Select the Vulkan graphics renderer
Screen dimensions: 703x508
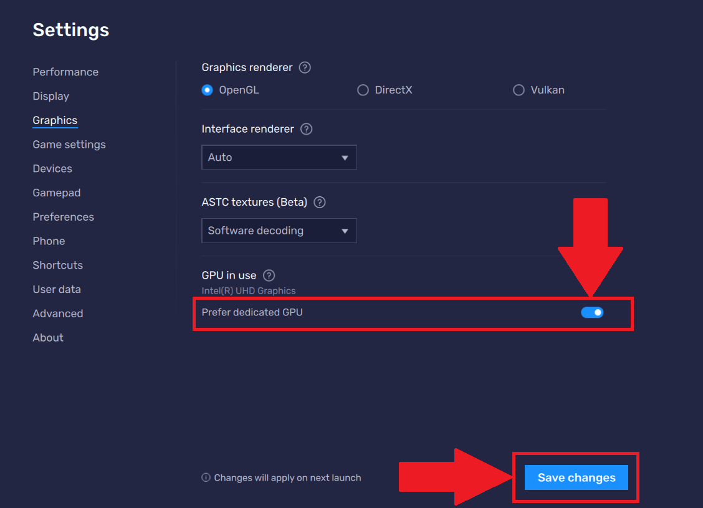pyautogui.click(x=519, y=90)
